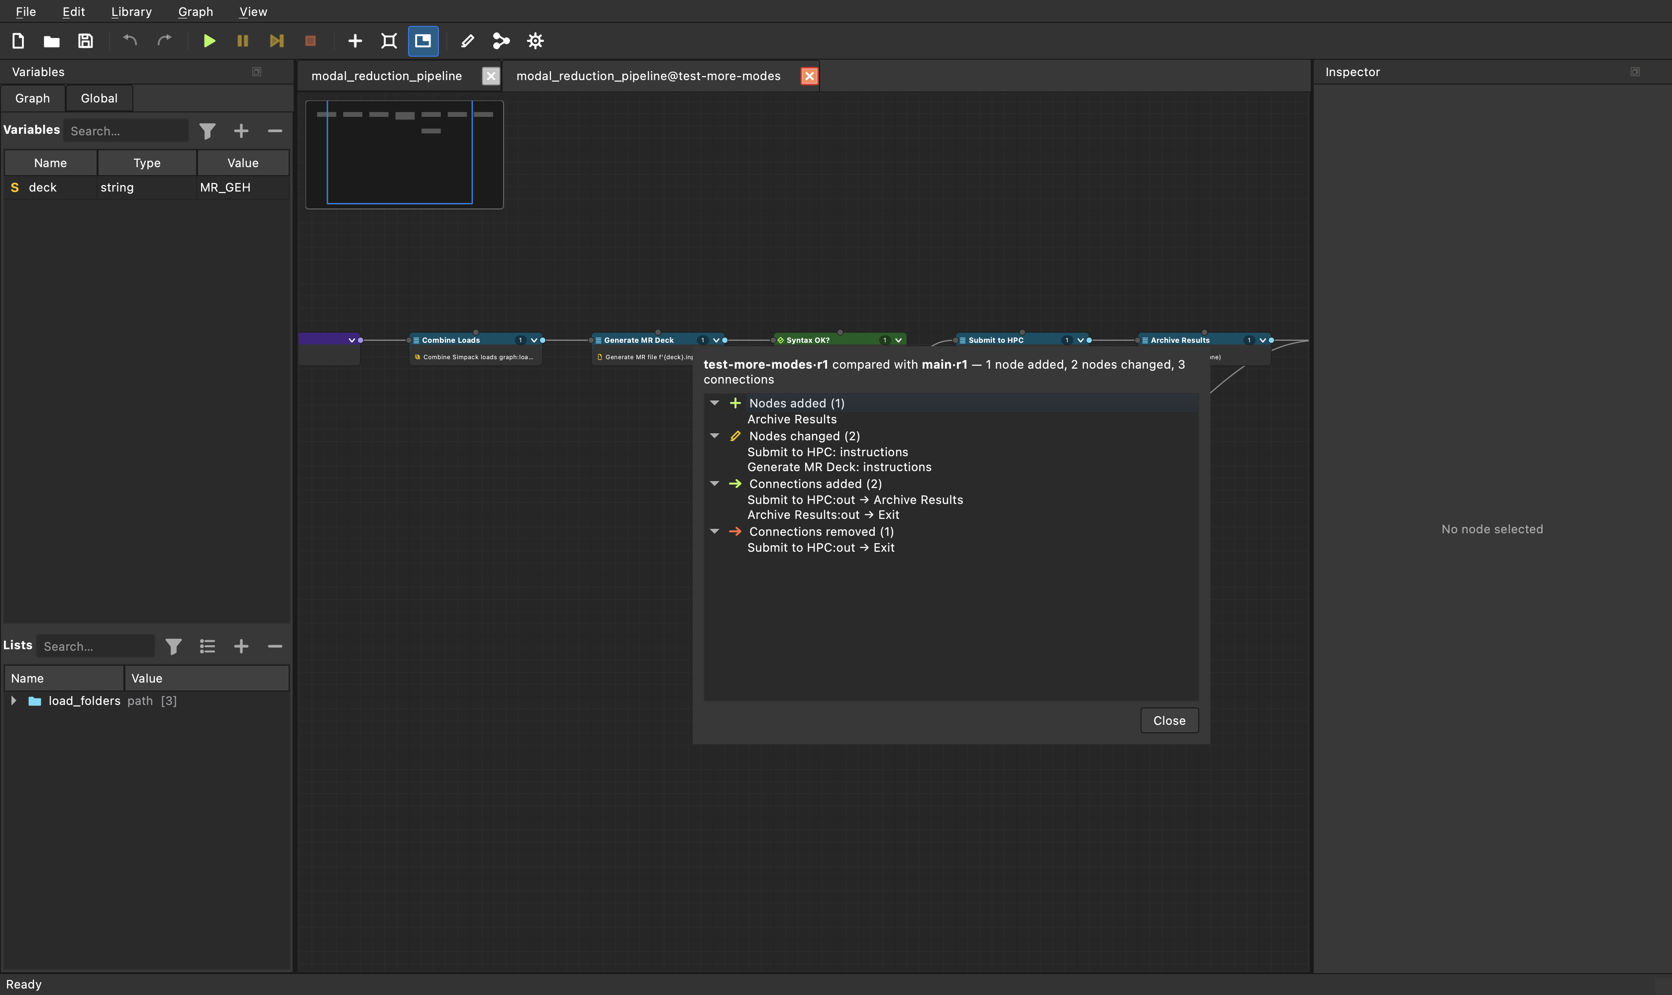Image resolution: width=1672 pixels, height=995 pixels.
Task: Open settings gear in toolbar
Action: [535, 41]
